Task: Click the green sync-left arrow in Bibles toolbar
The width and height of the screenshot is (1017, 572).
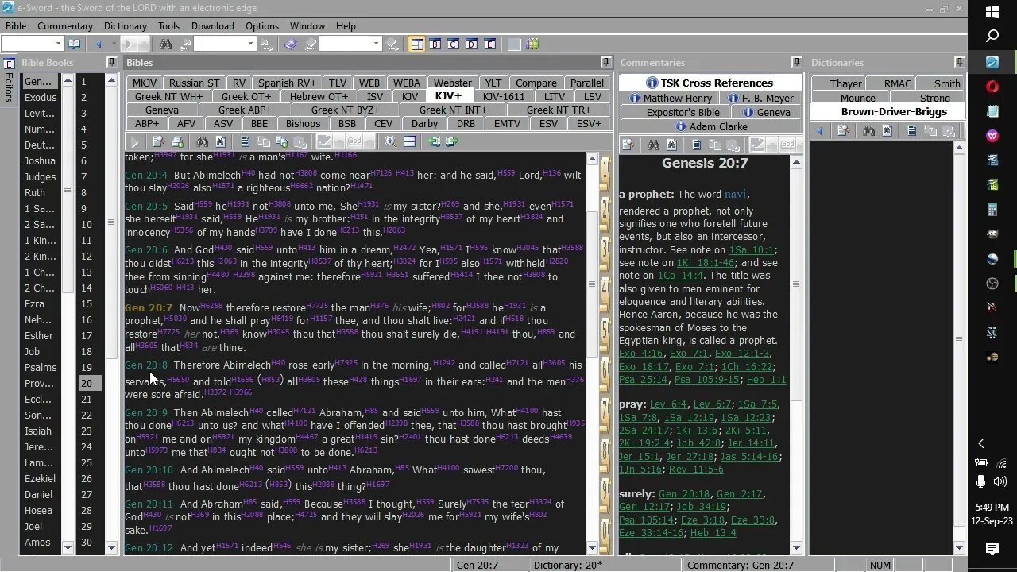Action: pyautogui.click(x=434, y=142)
